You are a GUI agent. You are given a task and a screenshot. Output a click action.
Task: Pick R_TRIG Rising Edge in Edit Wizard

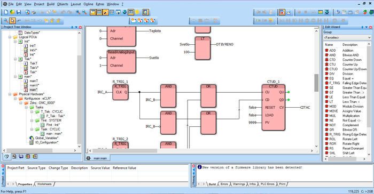tap(346, 134)
